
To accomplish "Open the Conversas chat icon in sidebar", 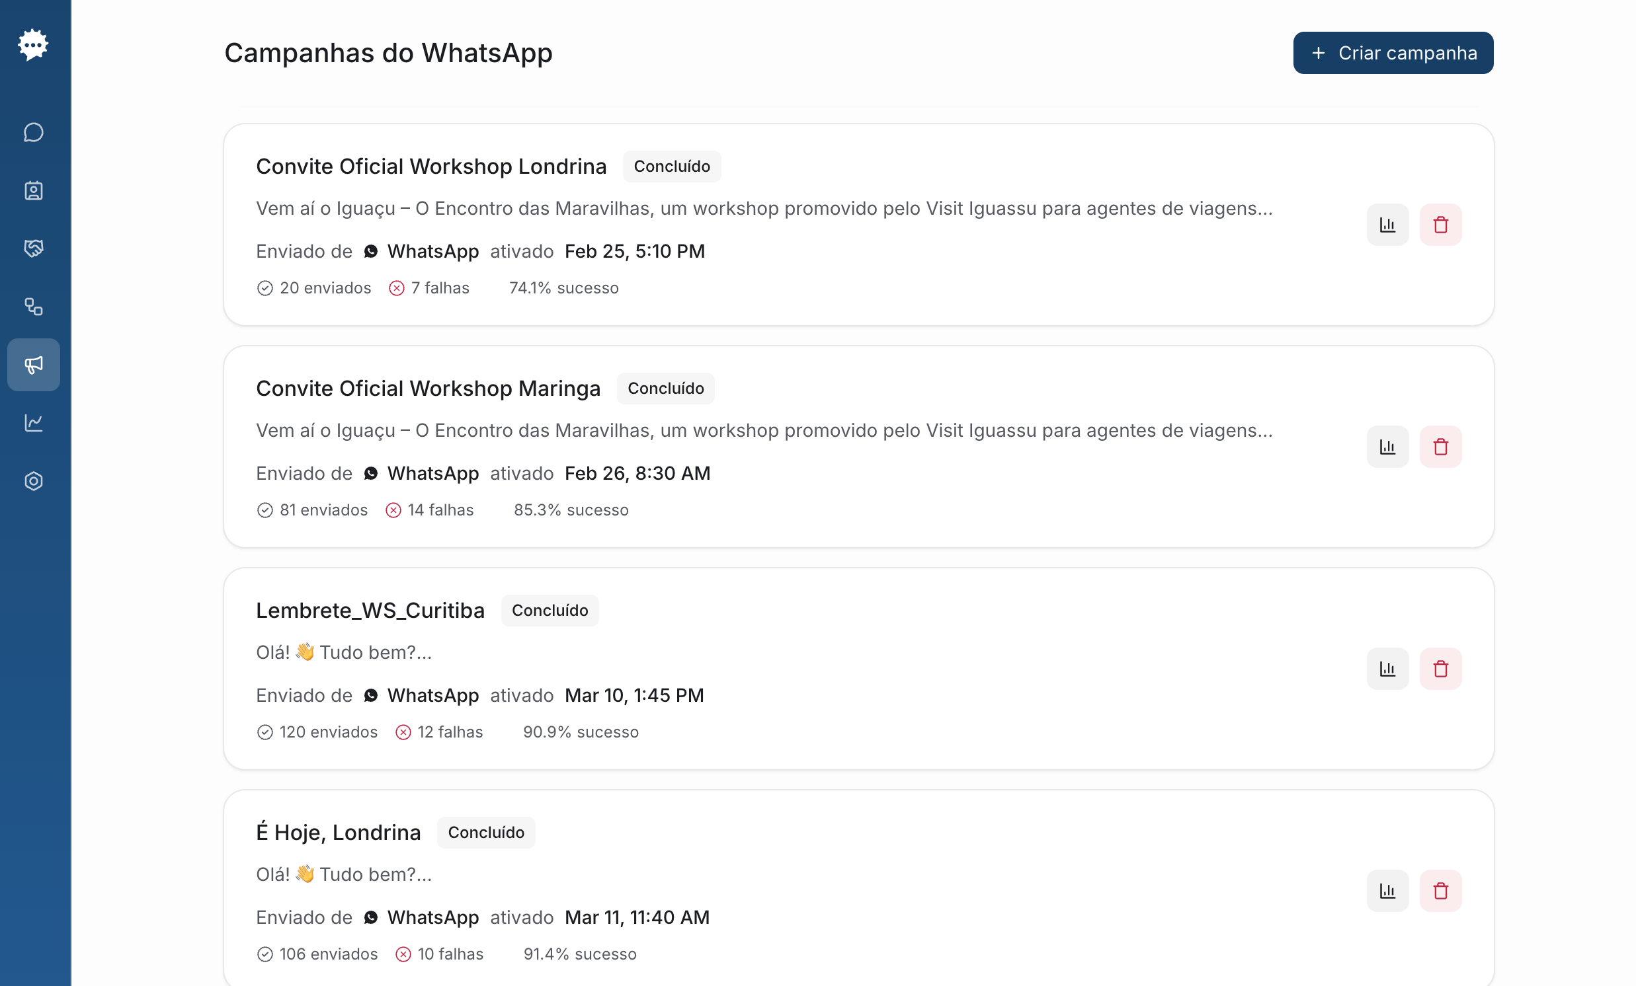I will (33, 133).
